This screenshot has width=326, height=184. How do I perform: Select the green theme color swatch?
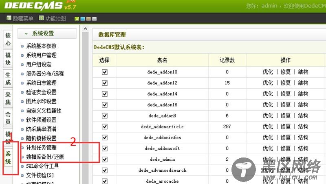(x=77, y=19)
